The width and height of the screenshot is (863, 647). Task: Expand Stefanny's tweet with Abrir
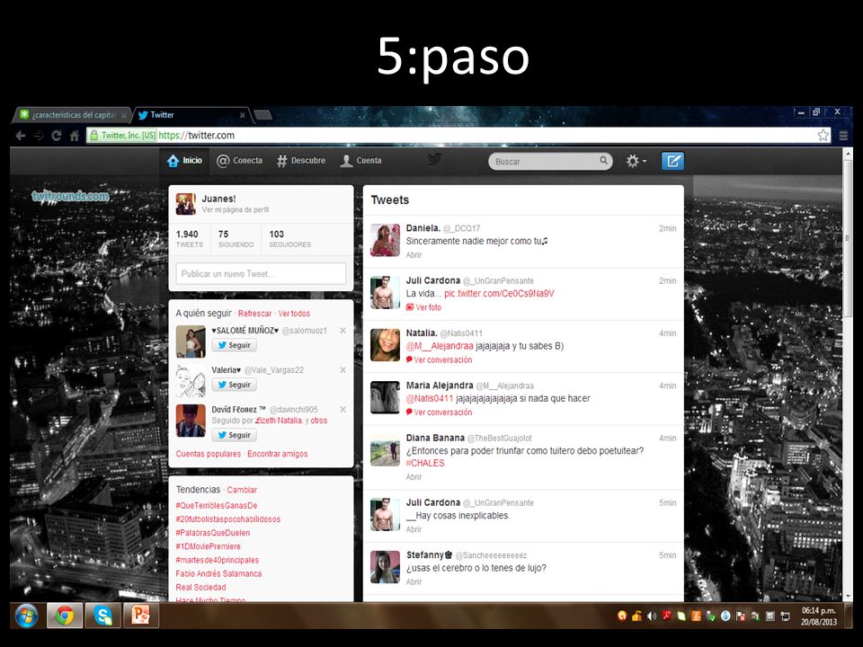[414, 582]
